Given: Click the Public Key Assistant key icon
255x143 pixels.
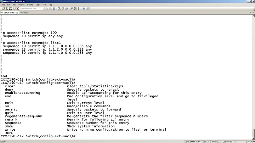Looking at the screenshot, I should tap(79, 8).
